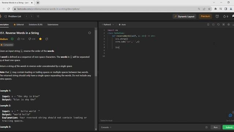Open Dynamic Layout options
This screenshot has width=234, height=132.
point(184,16)
